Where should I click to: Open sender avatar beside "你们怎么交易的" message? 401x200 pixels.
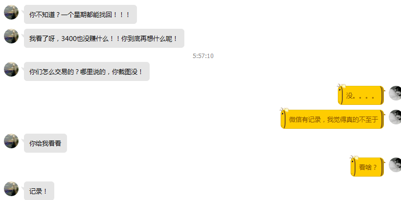[x=11, y=69]
